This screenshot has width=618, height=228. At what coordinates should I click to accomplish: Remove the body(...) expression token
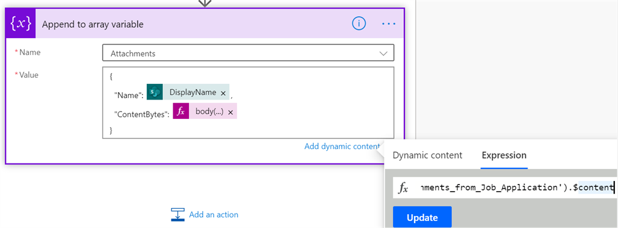231,112
